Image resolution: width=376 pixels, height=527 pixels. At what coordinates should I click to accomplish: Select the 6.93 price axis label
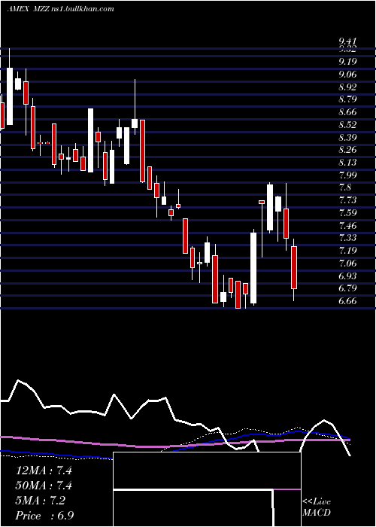pos(347,276)
